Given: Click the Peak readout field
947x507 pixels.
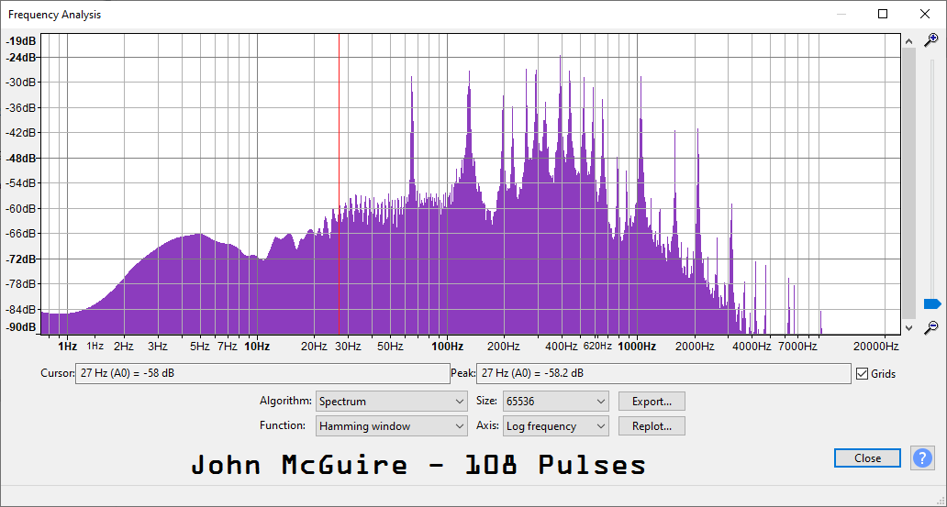Looking at the screenshot, I should pos(663,374).
